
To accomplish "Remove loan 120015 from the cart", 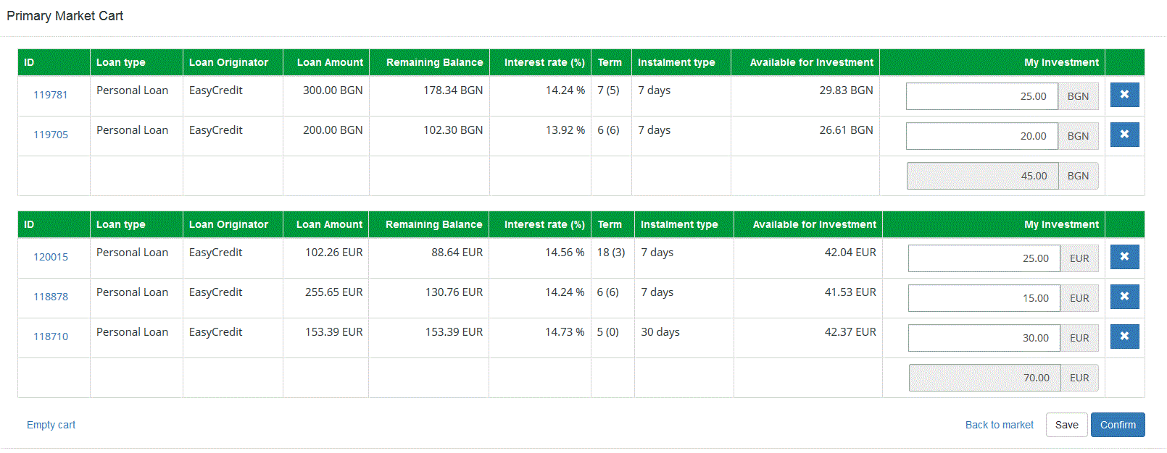I will tap(1124, 257).
